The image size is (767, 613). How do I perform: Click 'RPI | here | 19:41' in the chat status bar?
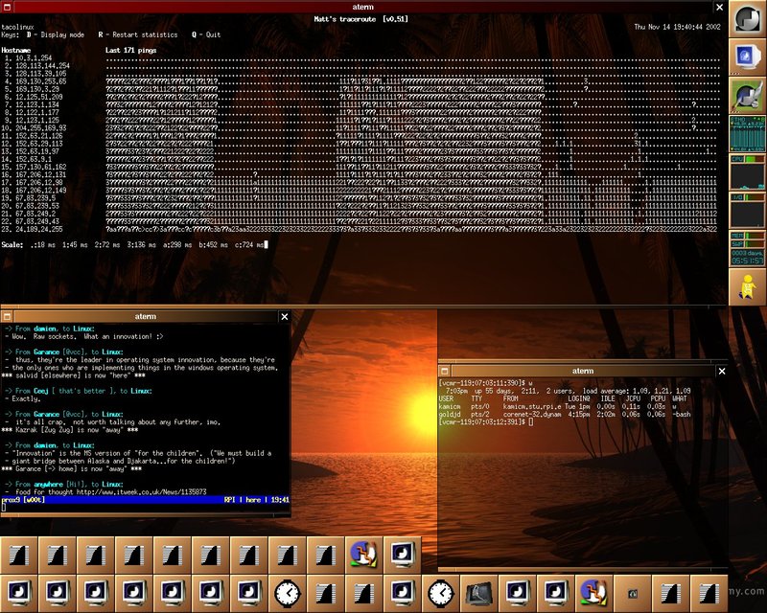(256, 500)
